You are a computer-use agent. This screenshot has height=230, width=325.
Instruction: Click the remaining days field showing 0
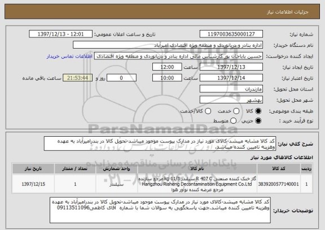point(121,78)
